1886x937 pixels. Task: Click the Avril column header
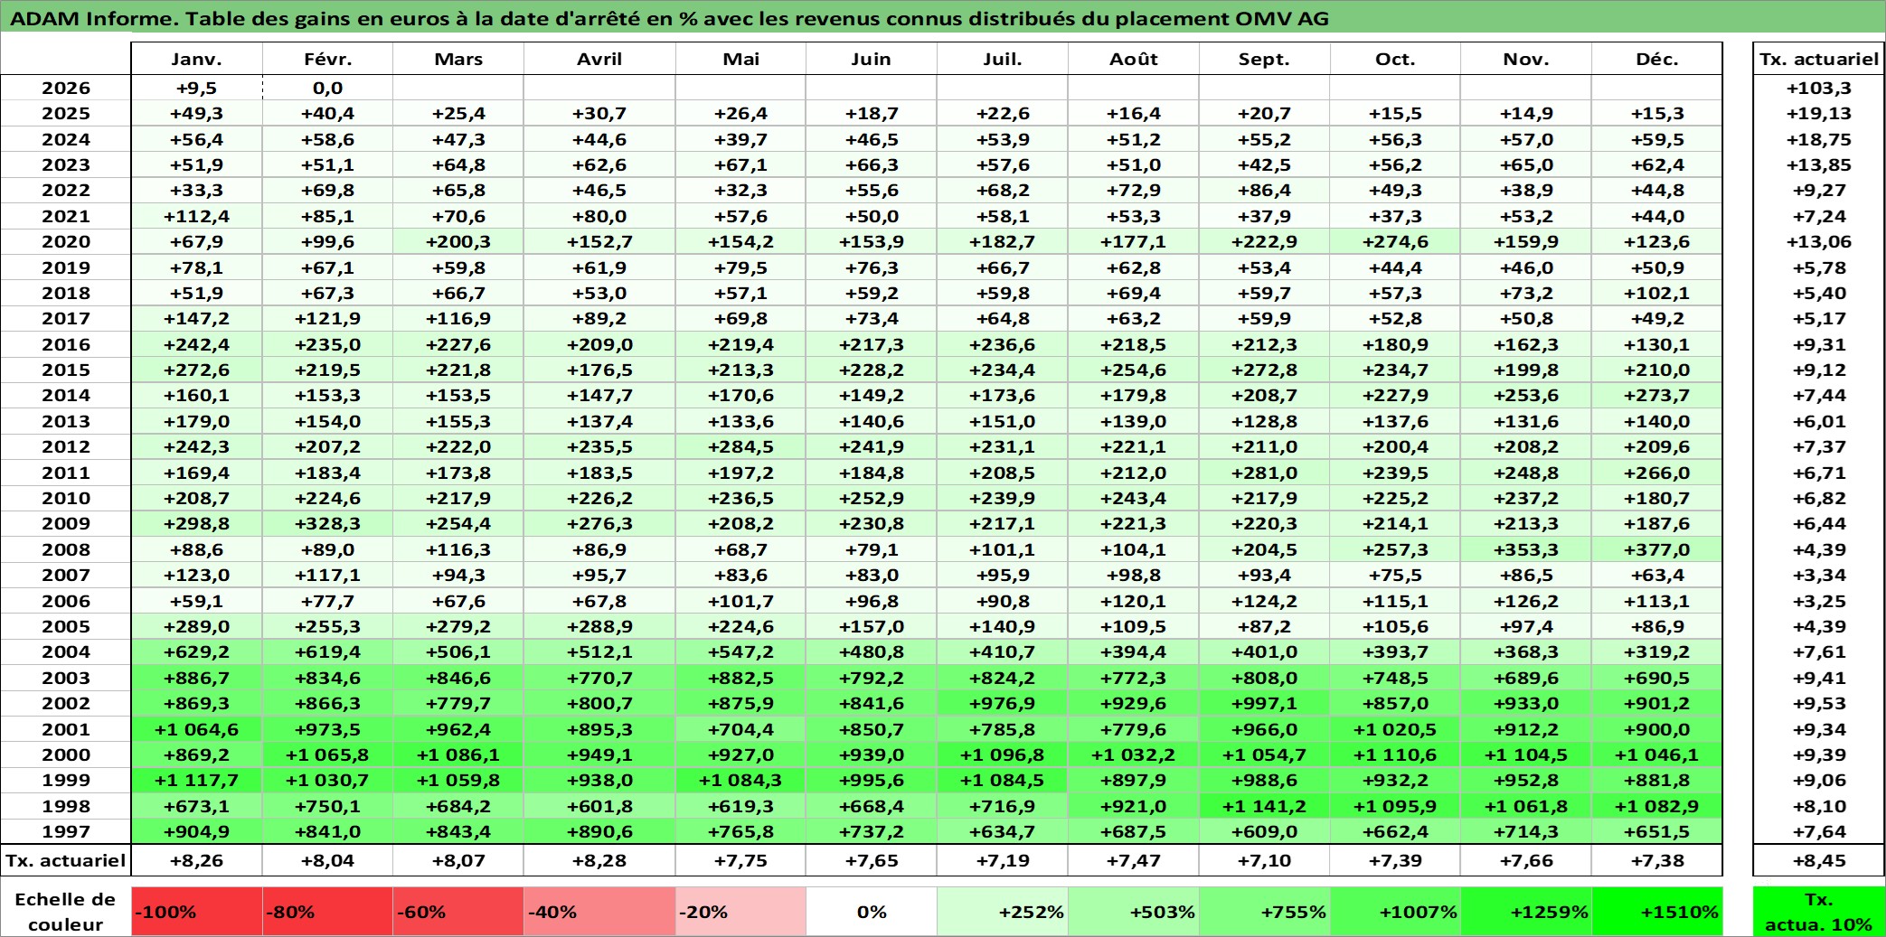599,59
